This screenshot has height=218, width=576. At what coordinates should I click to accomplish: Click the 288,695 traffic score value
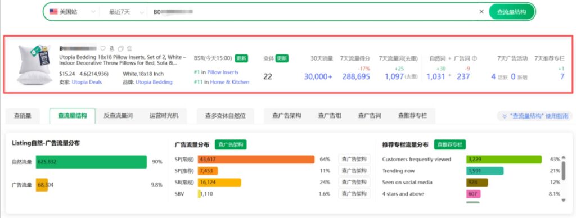(356, 77)
